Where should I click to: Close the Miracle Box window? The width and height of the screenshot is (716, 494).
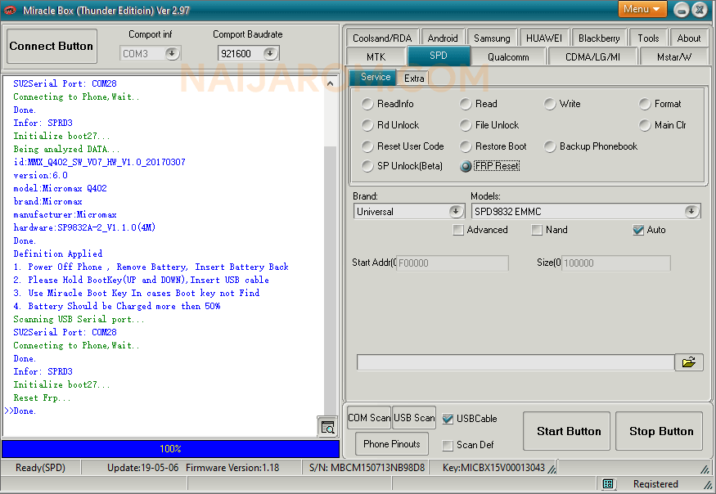tap(700, 10)
